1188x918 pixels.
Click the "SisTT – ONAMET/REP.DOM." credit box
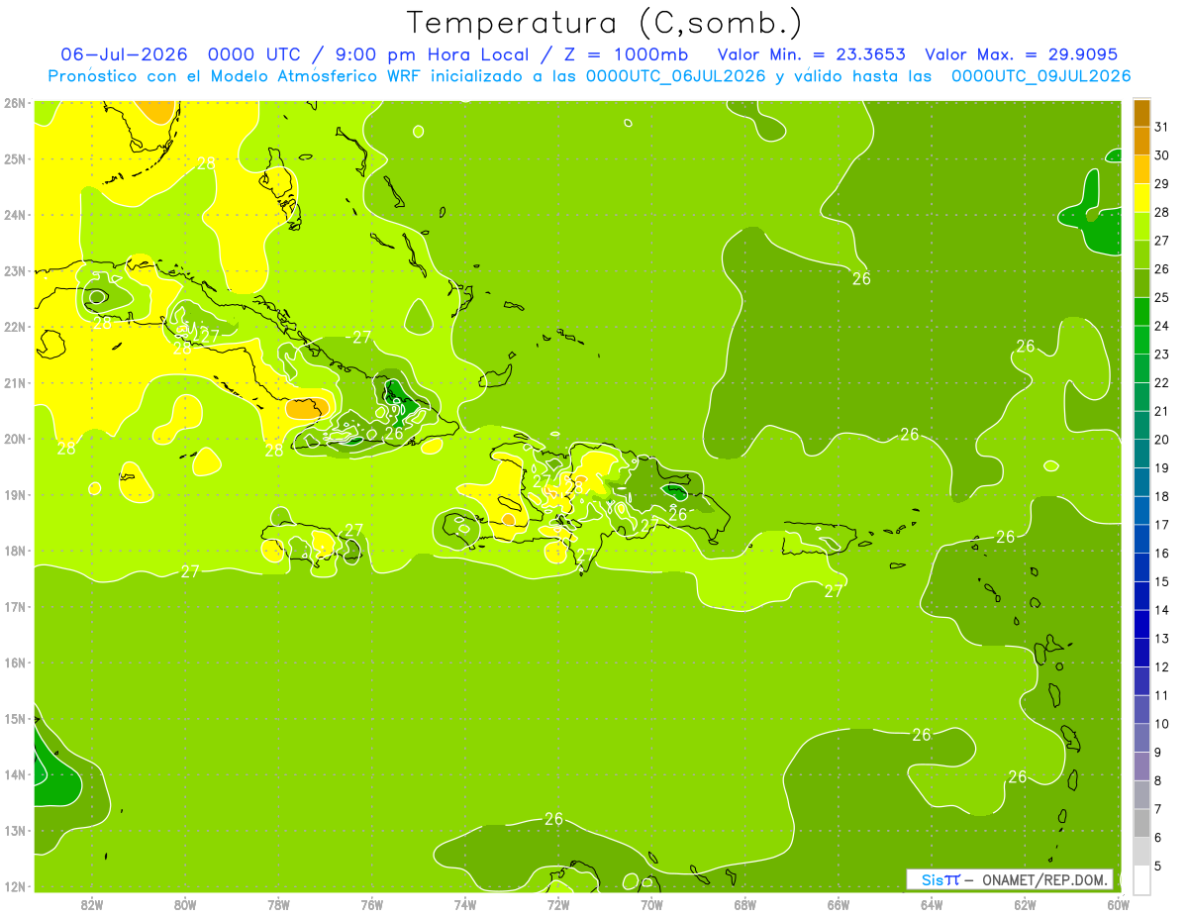tap(1009, 879)
